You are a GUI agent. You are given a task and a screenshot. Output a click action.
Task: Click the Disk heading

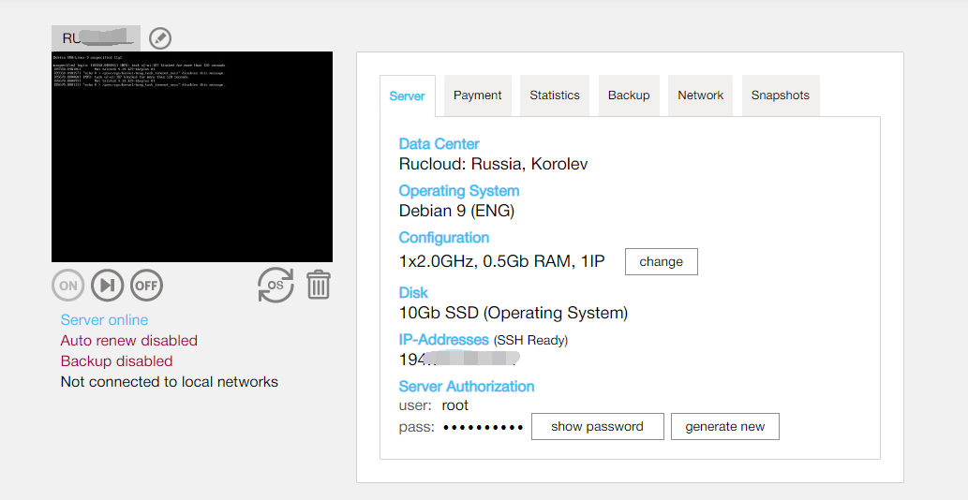[413, 292]
